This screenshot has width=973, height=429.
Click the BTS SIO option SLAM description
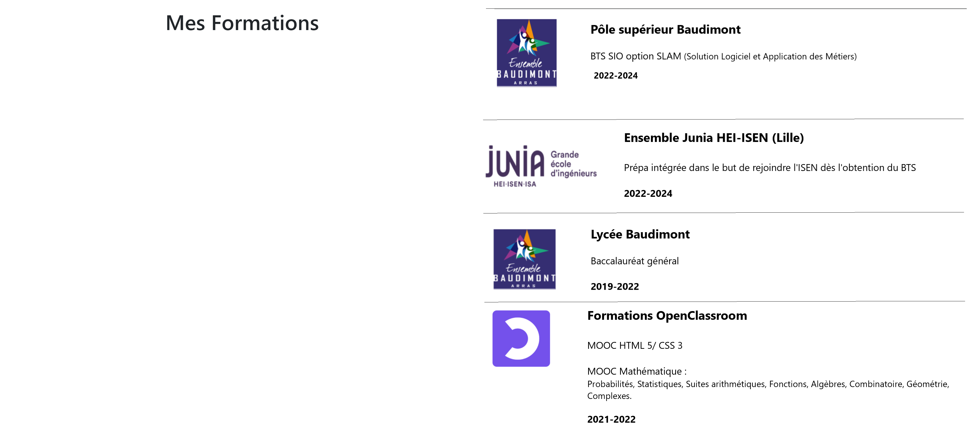723,56
